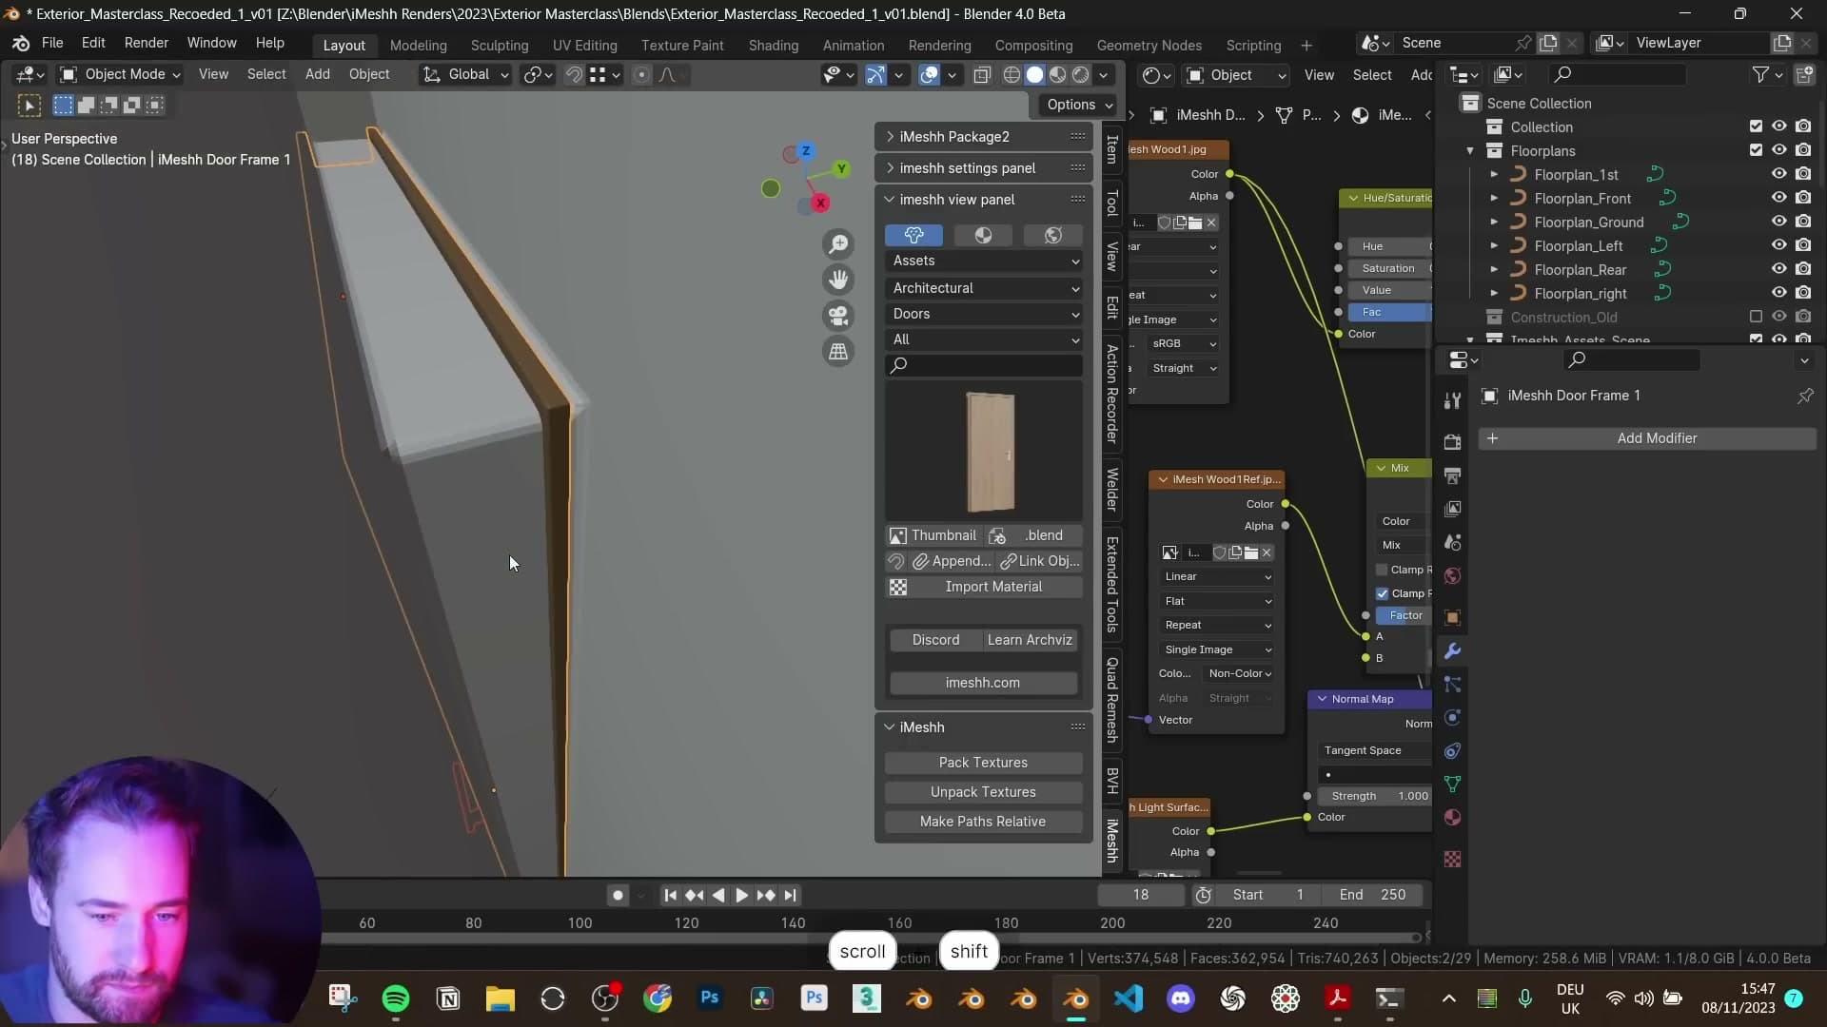
Task: Switch to the Modeling workspace tab
Action: click(418, 45)
